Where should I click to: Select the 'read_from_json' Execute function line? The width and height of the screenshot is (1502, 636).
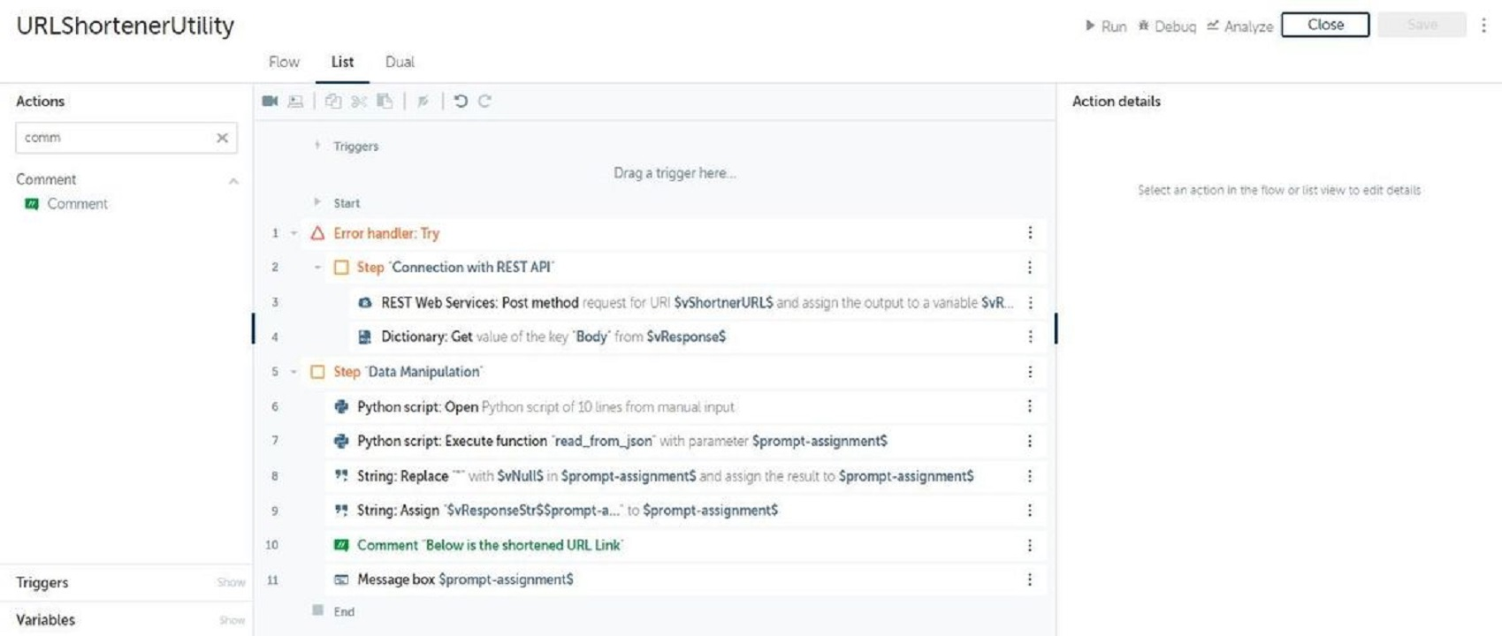pos(686,441)
